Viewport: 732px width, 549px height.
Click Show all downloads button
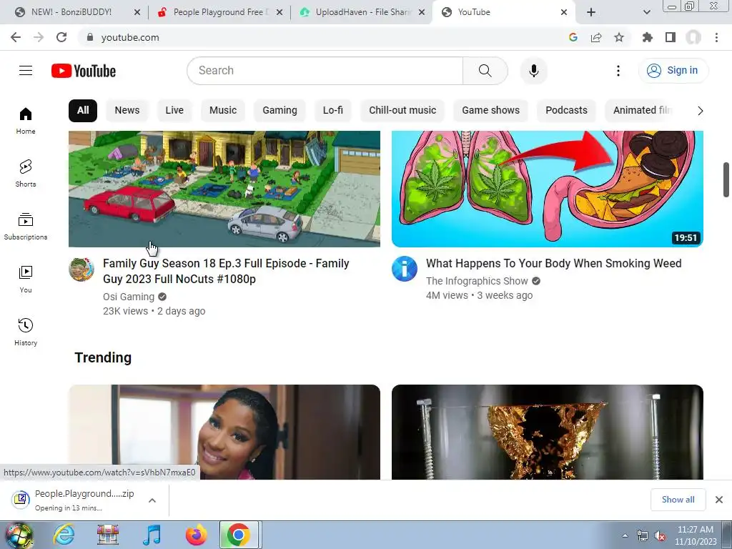click(x=678, y=500)
